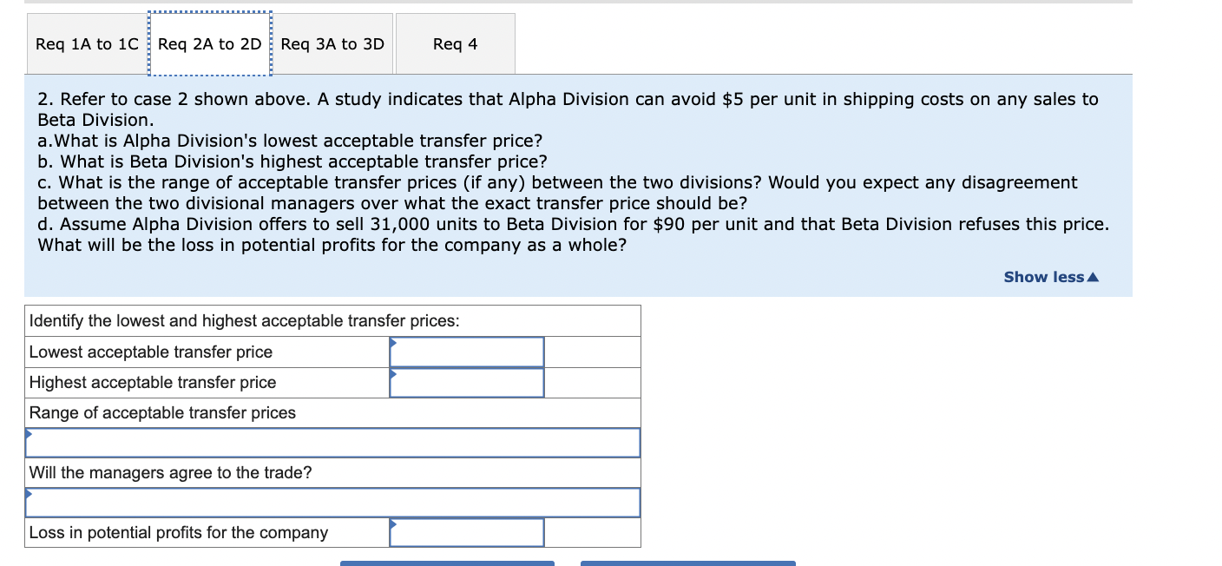Click the blue flag on range answer field
The image size is (1222, 566).
[27, 432]
